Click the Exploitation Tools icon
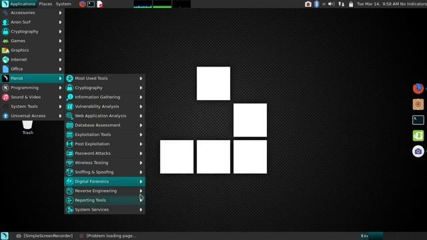427x240 pixels. pyautogui.click(x=69, y=135)
